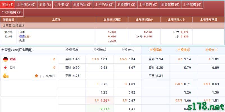Pick Germany win odds 0.410

[112, 36]
